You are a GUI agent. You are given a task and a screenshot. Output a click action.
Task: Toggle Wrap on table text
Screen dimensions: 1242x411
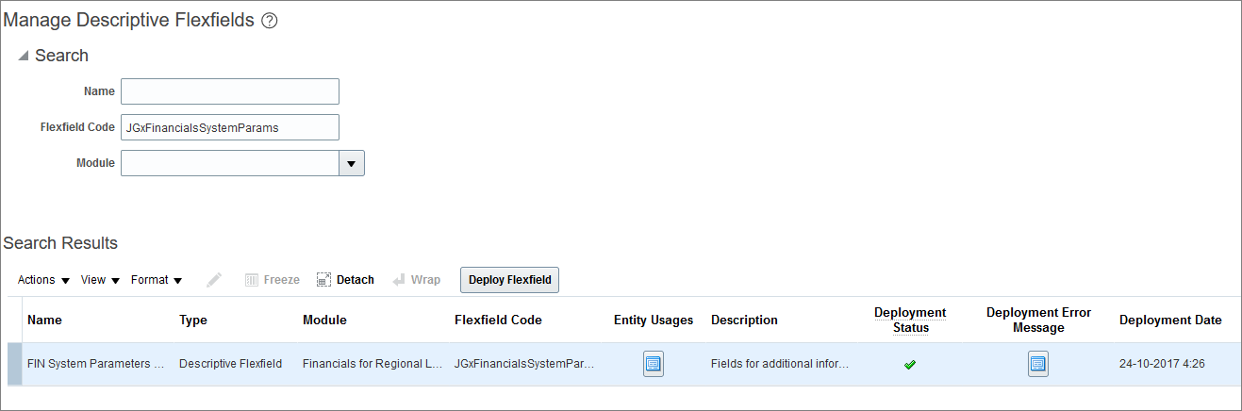coord(416,280)
